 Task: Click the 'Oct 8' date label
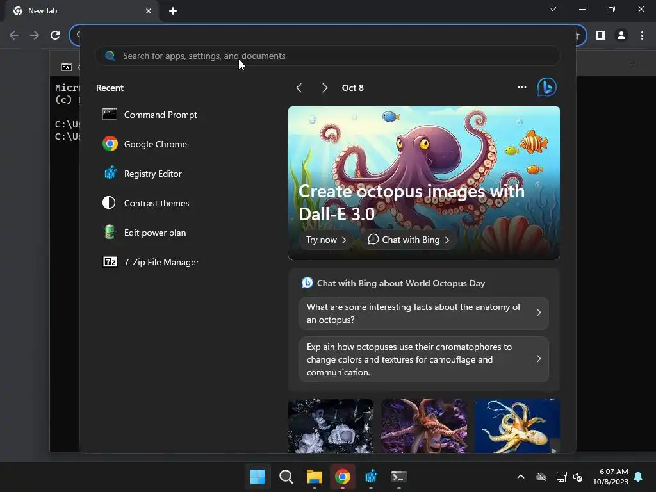353,88
